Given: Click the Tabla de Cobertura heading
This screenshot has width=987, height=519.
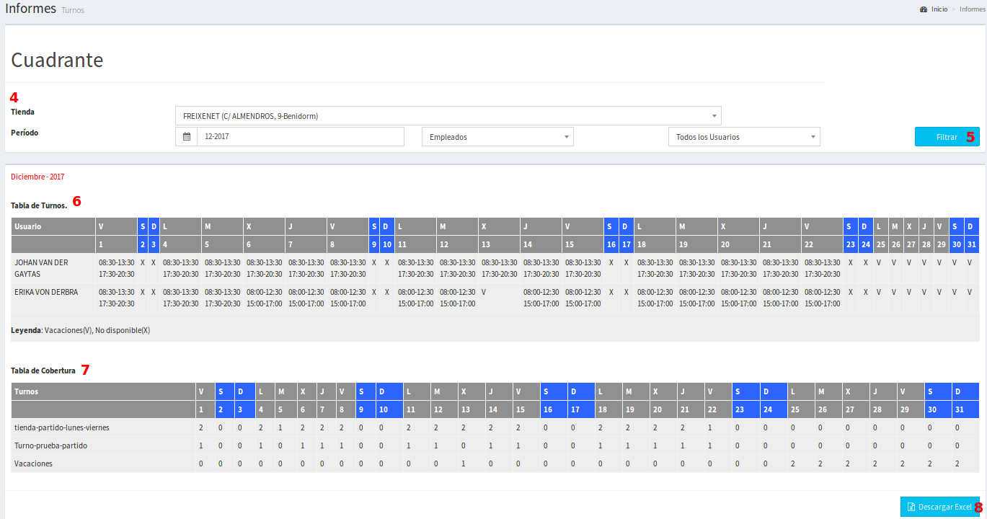Looking at the screenshot, I should point(43,371).
